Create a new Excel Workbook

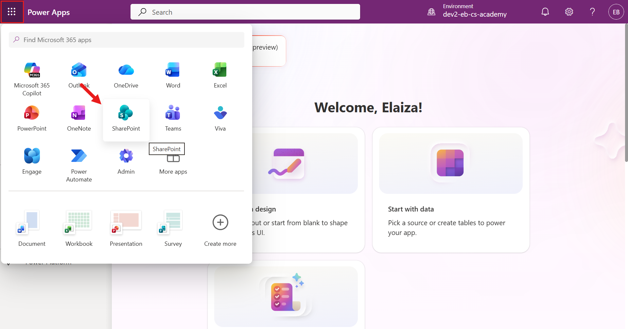pyautogui.click(x=79, y=228)
